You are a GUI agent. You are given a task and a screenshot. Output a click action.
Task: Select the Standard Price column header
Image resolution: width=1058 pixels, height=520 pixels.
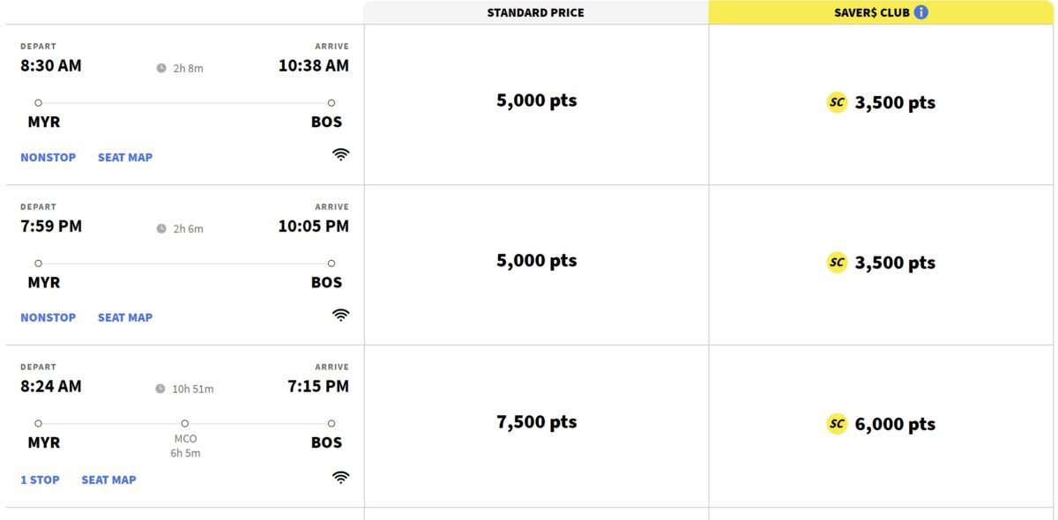click(x=535, y=12)
